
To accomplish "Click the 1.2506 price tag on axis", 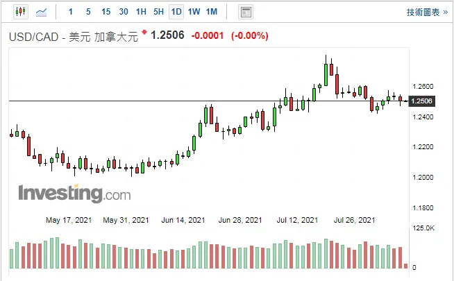I will [421, 101].
